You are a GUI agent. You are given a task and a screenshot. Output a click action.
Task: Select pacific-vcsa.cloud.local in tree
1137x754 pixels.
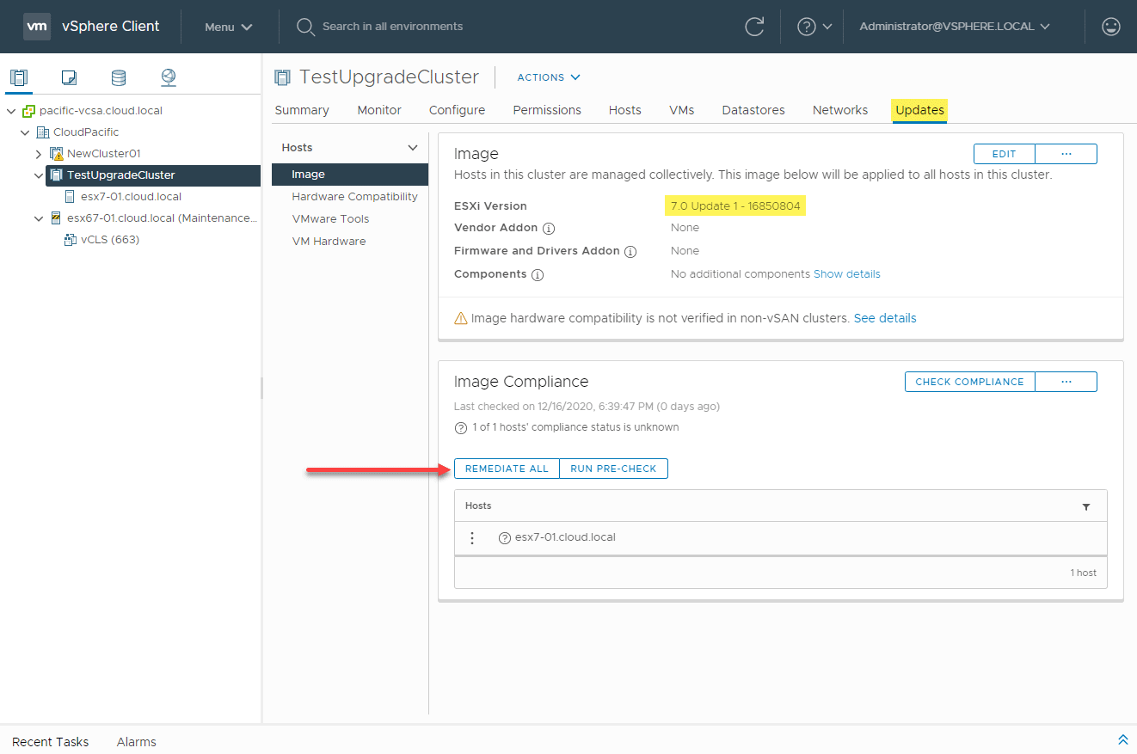click(101, 111)
